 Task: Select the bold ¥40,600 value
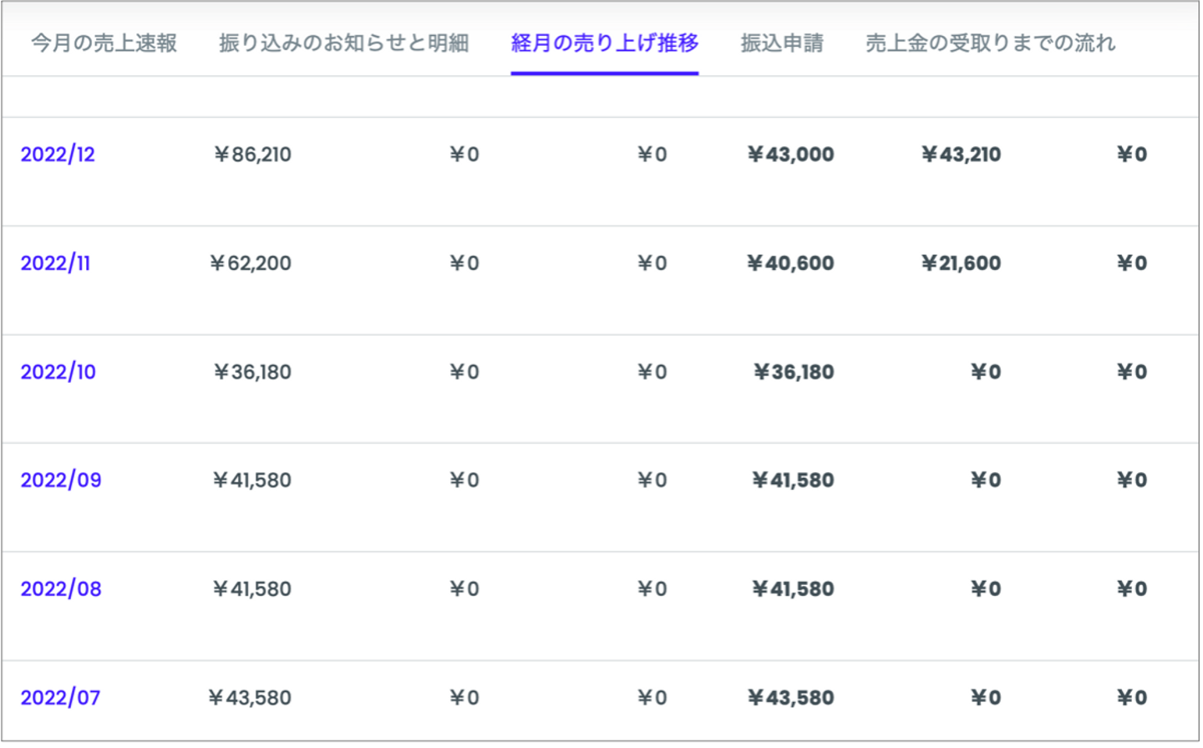coord(790,263)
